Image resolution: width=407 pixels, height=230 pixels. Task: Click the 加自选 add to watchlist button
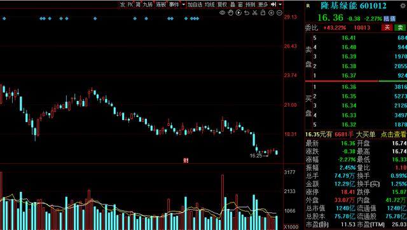pyautogui.click(x=195, y=4)
